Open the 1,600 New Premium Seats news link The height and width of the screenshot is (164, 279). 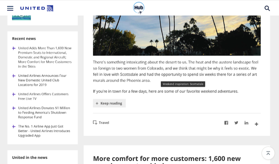click(x=45, y=57)
